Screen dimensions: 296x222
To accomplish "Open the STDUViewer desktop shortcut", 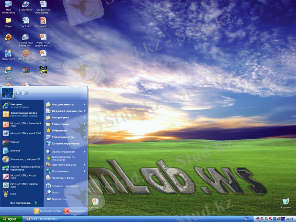I will [x=26, y=5].
